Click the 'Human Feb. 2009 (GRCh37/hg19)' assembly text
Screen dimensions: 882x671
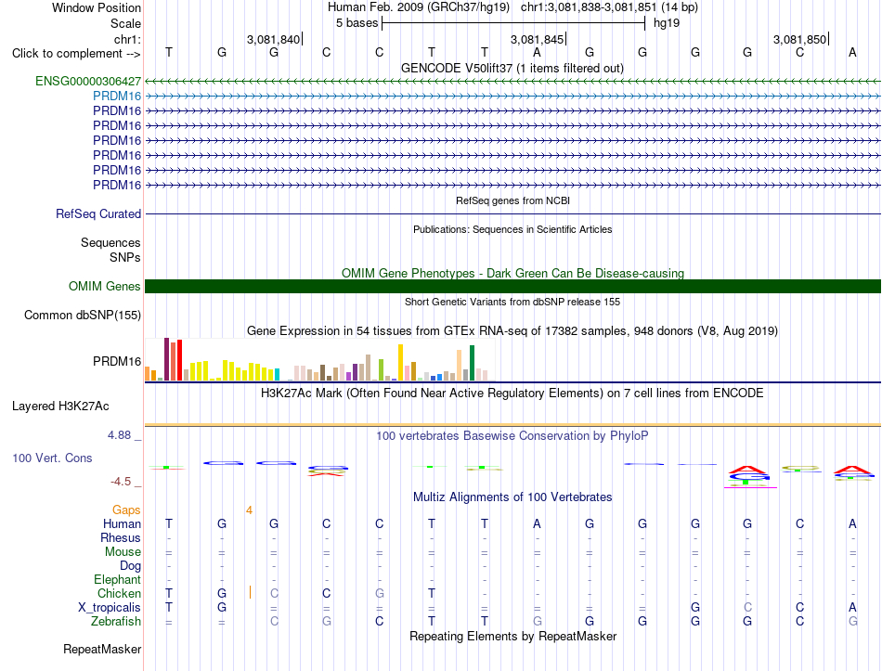pyautogui.click(x=419, y=7)
